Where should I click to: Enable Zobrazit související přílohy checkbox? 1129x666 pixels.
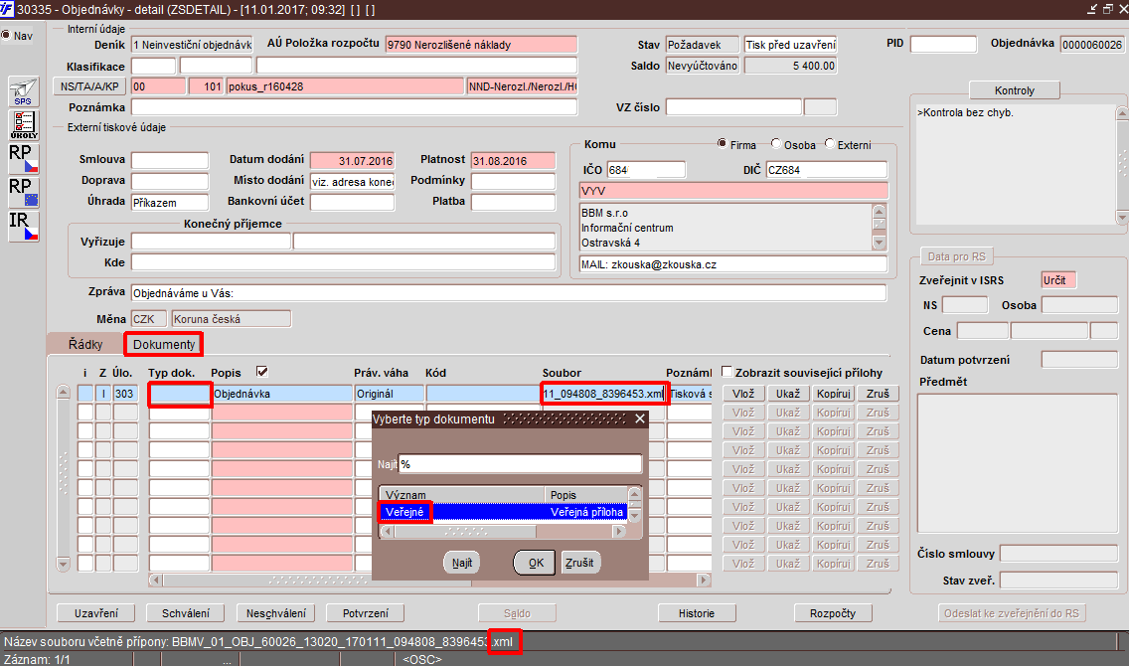[x=727, y=372]
